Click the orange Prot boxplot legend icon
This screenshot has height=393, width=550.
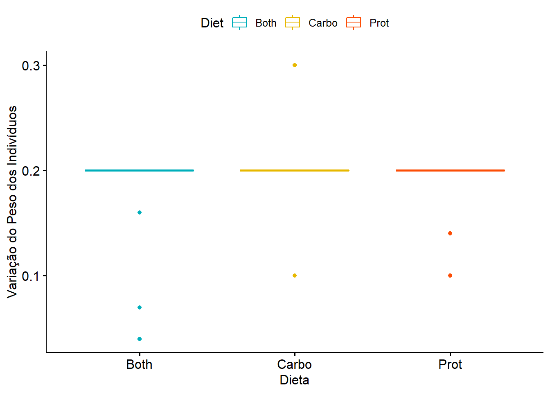pos(354,23)
